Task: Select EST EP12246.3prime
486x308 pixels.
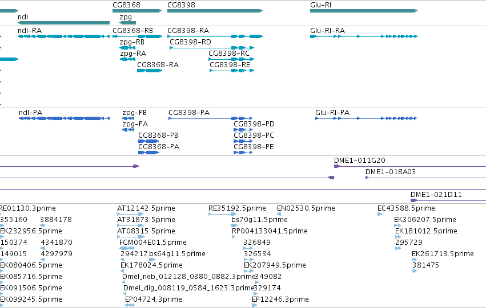Action: point(280,300)
